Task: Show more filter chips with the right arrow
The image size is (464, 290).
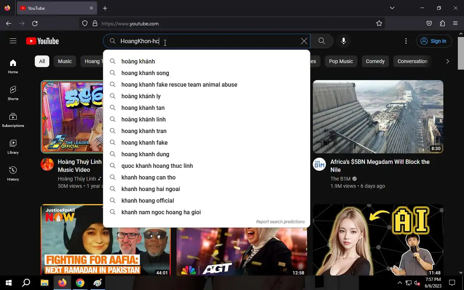Action: pyautogui.click(x=447, y=61)
